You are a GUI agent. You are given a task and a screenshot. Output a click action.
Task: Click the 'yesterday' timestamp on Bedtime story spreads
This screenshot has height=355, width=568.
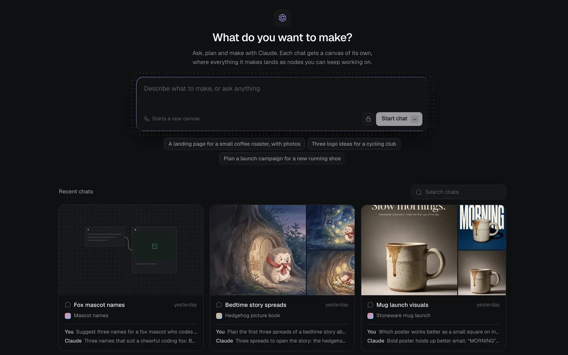coord(337,305)
